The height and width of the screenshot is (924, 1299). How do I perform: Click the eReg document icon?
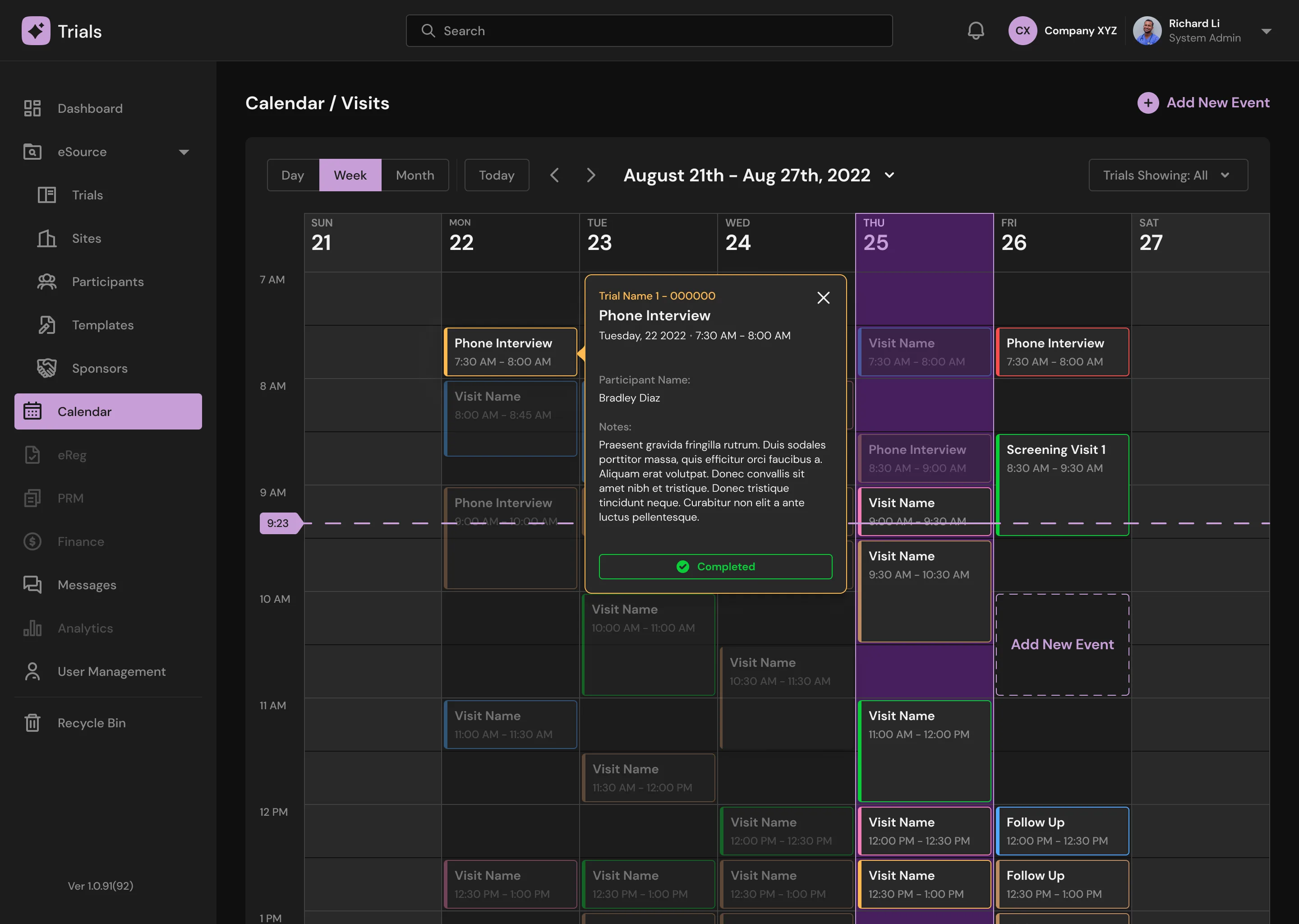[x=32, y=455]
